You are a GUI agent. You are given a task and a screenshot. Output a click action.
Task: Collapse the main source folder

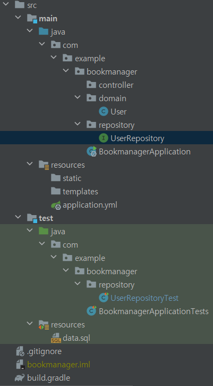[x=18, y=18]
